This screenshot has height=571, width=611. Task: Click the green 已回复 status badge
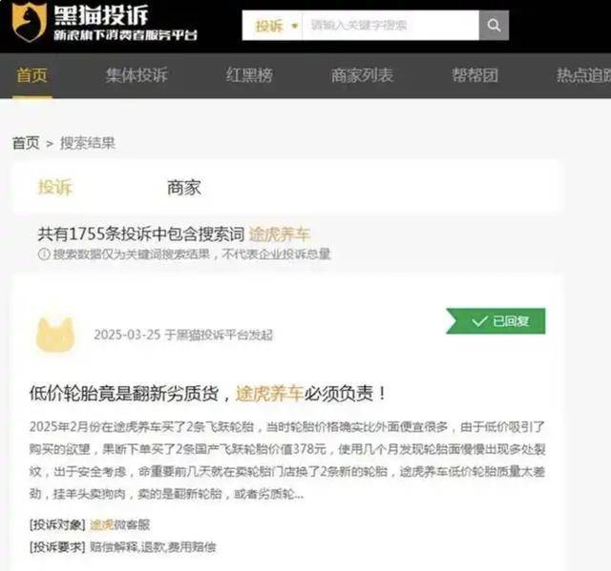coord(495,321)
